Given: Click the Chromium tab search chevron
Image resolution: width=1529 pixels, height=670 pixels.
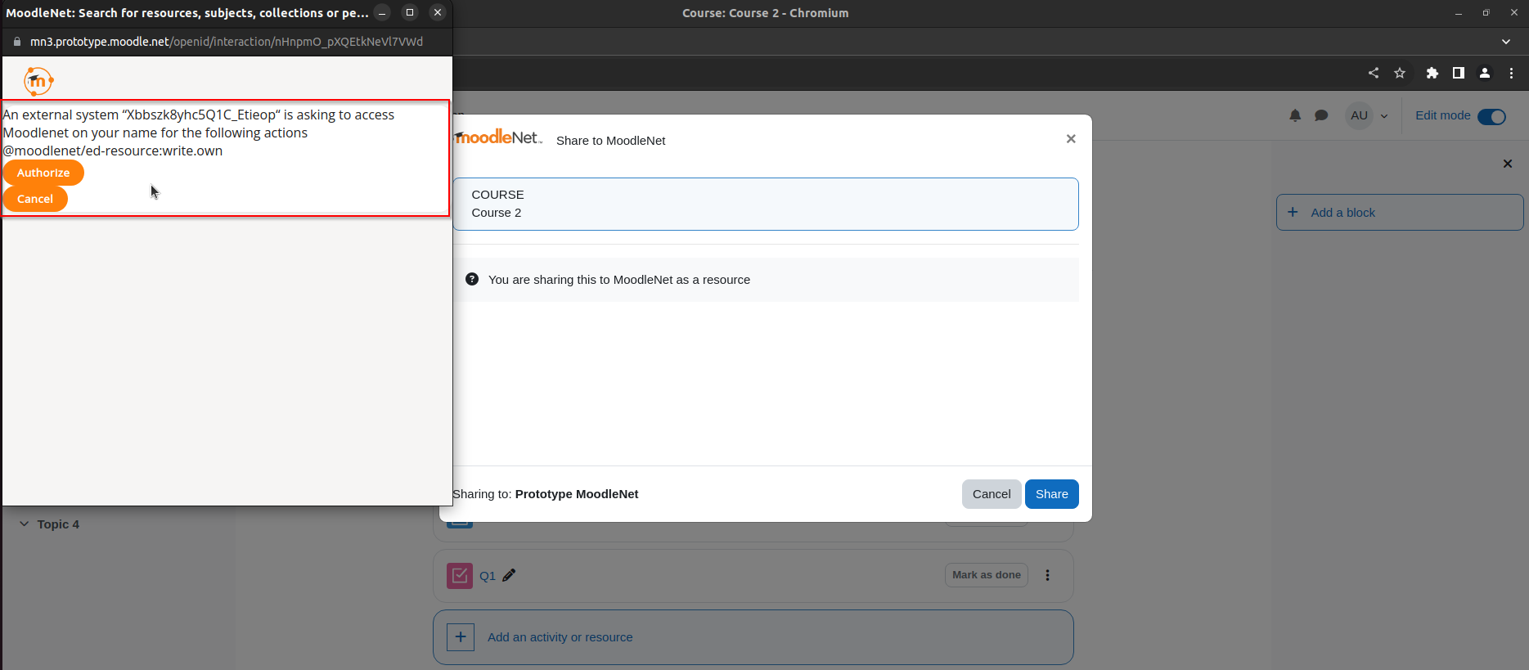Looking at the screenshot, I should (1506, 42).
